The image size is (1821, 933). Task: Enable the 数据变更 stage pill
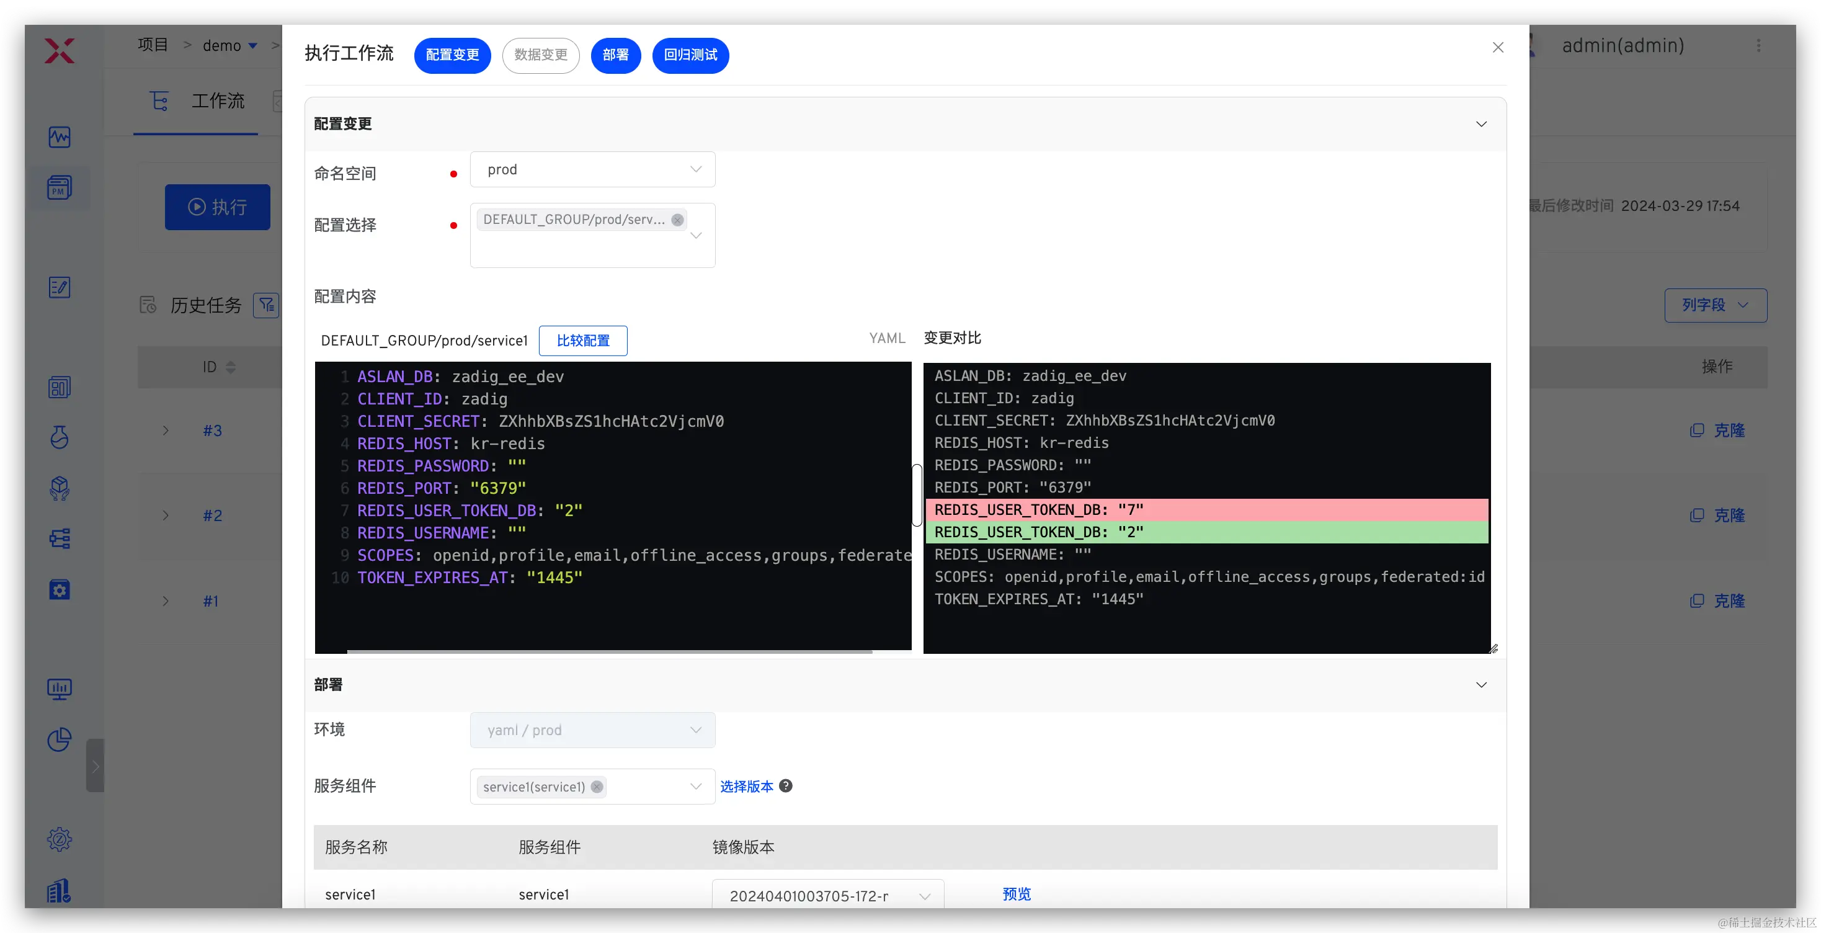pos(541,55)
